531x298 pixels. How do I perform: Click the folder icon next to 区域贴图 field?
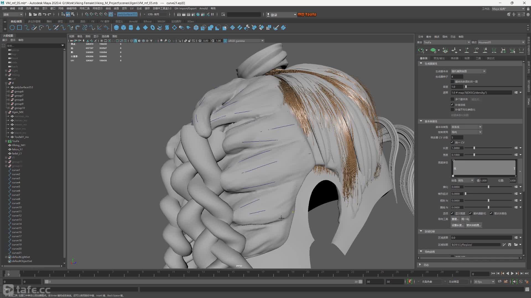pyautogui.click(x=516, y=245)
